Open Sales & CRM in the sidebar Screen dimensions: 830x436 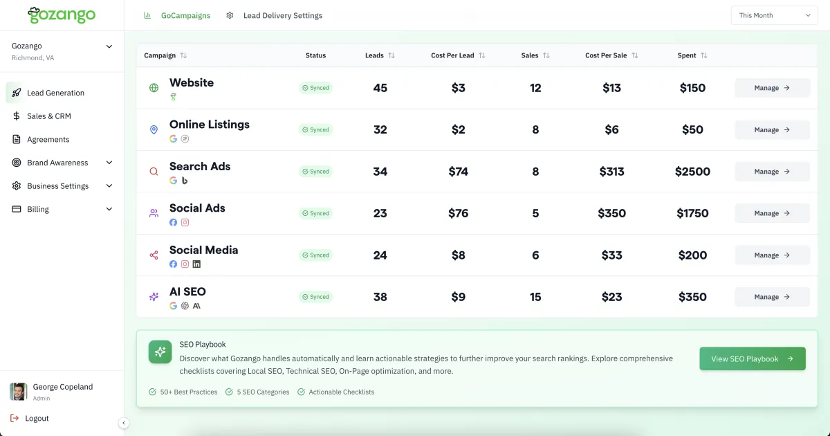pos(48,116)
